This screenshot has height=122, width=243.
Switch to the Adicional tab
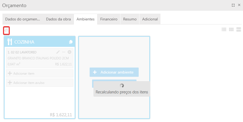(x=150, y=19)
